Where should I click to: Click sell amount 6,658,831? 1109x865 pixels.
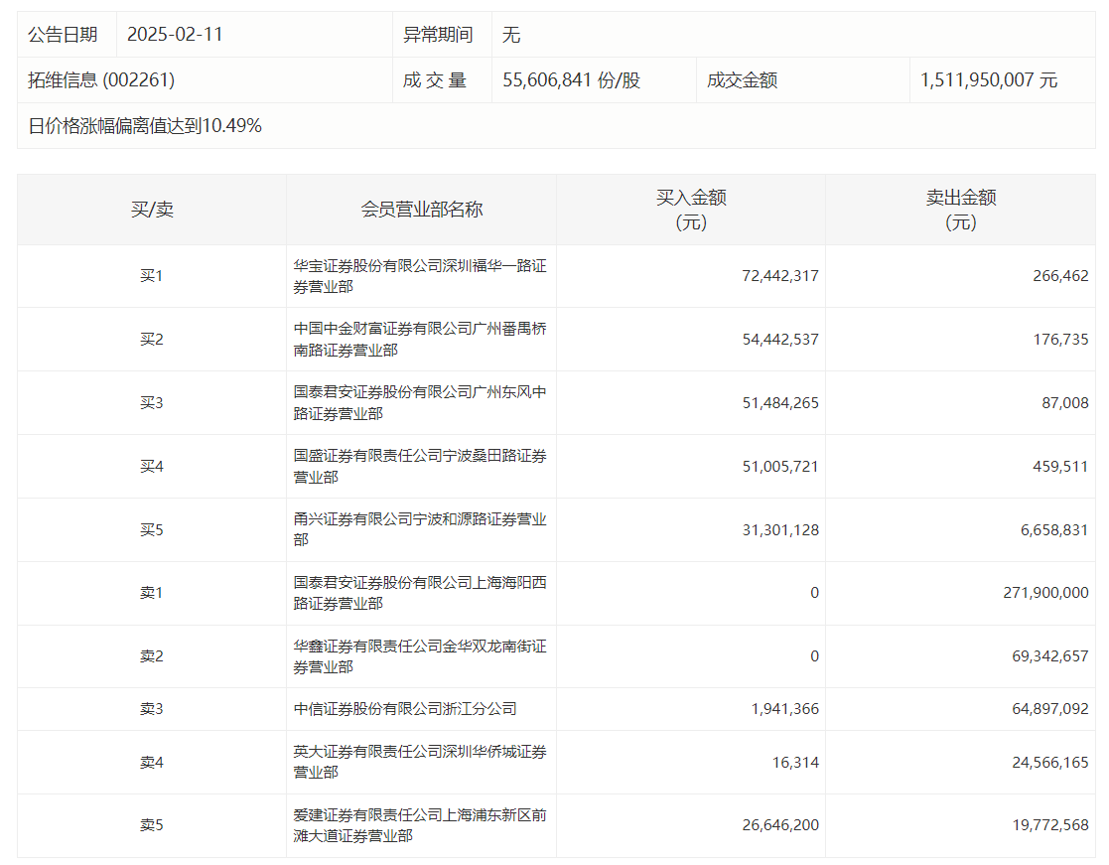coord(1053,529)
